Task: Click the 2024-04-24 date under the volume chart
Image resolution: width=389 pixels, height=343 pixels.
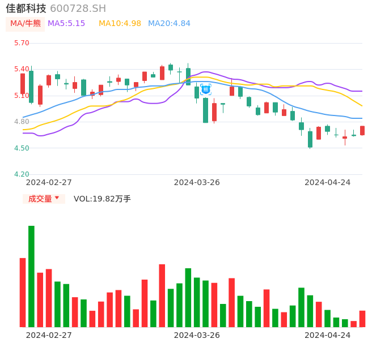Action: coord(328,335)
